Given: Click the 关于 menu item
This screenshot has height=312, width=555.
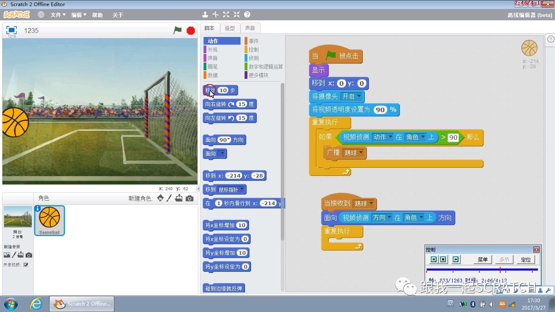Looking at the screenshot, I should (x=118, y=15).
